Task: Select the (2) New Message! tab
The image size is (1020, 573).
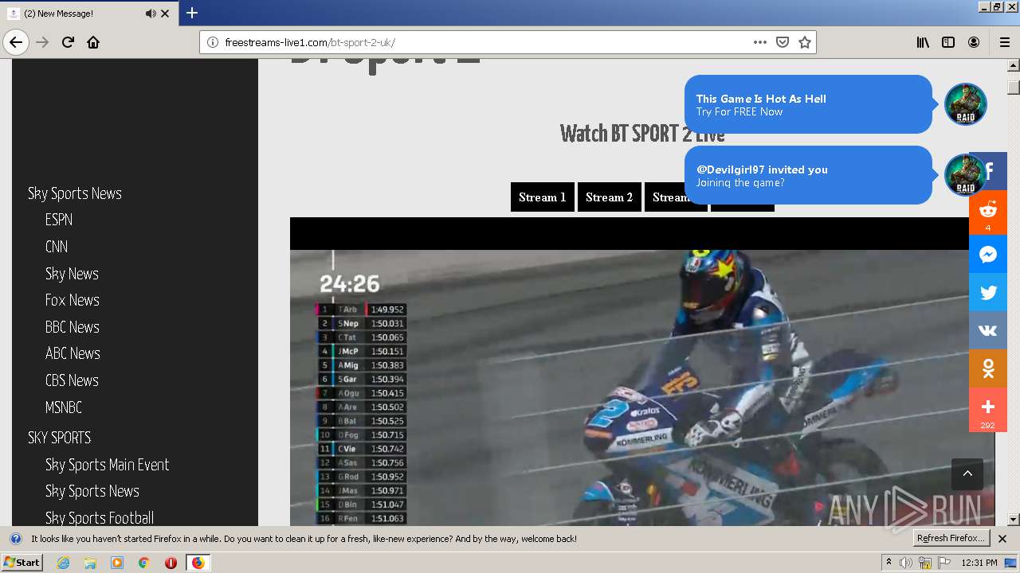Action: (89, 14)
